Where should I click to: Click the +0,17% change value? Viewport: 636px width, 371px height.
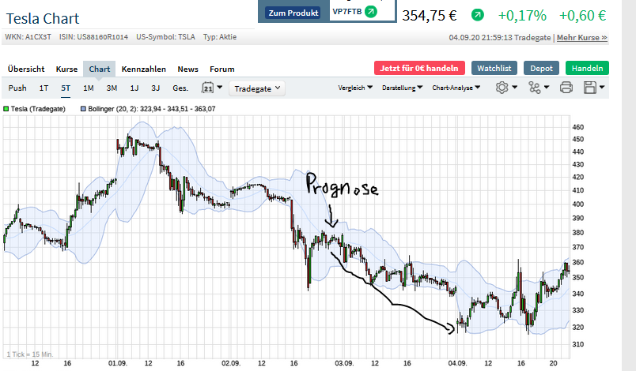click(522, 16)
